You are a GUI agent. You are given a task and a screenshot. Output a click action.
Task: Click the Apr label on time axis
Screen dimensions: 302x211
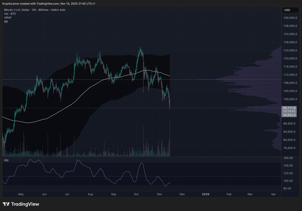(273, 194)
